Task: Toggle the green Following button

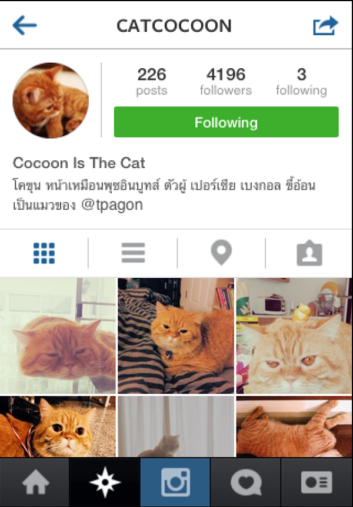Action: point(226,122)
